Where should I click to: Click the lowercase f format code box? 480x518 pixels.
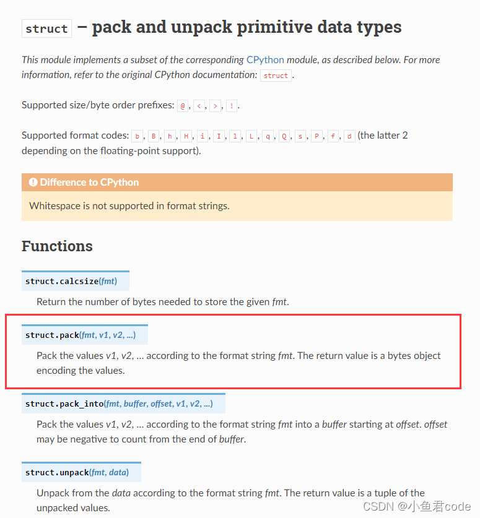coord(333,136)
